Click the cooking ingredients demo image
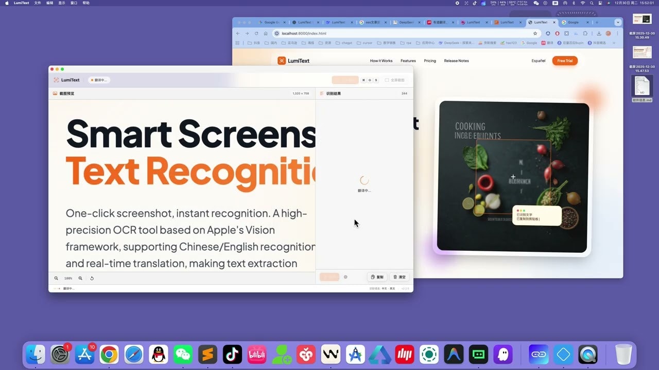Screen dimensions: 659x370 click(x=513, y=177)
